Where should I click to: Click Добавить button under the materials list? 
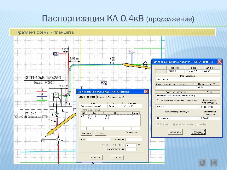coord(86,133)
